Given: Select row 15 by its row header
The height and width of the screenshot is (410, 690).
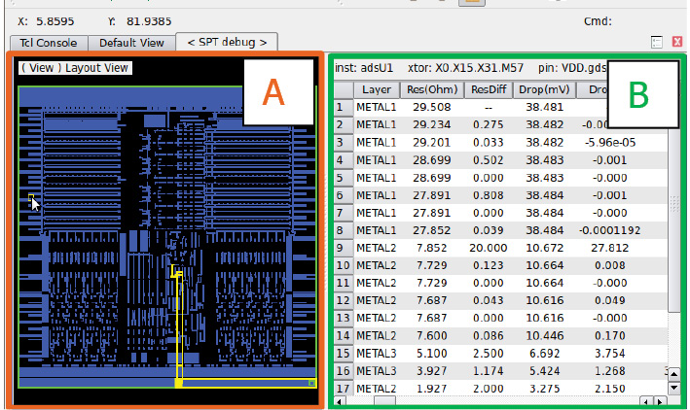Looking at the screenshot, I should point(343,352).
